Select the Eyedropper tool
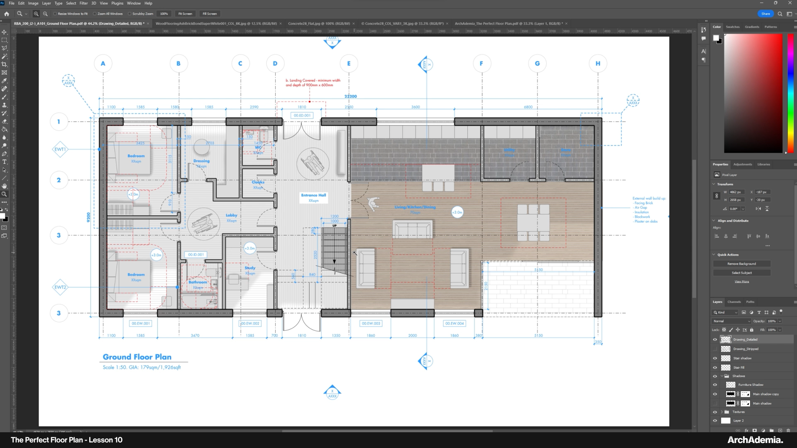 [5, 80]
